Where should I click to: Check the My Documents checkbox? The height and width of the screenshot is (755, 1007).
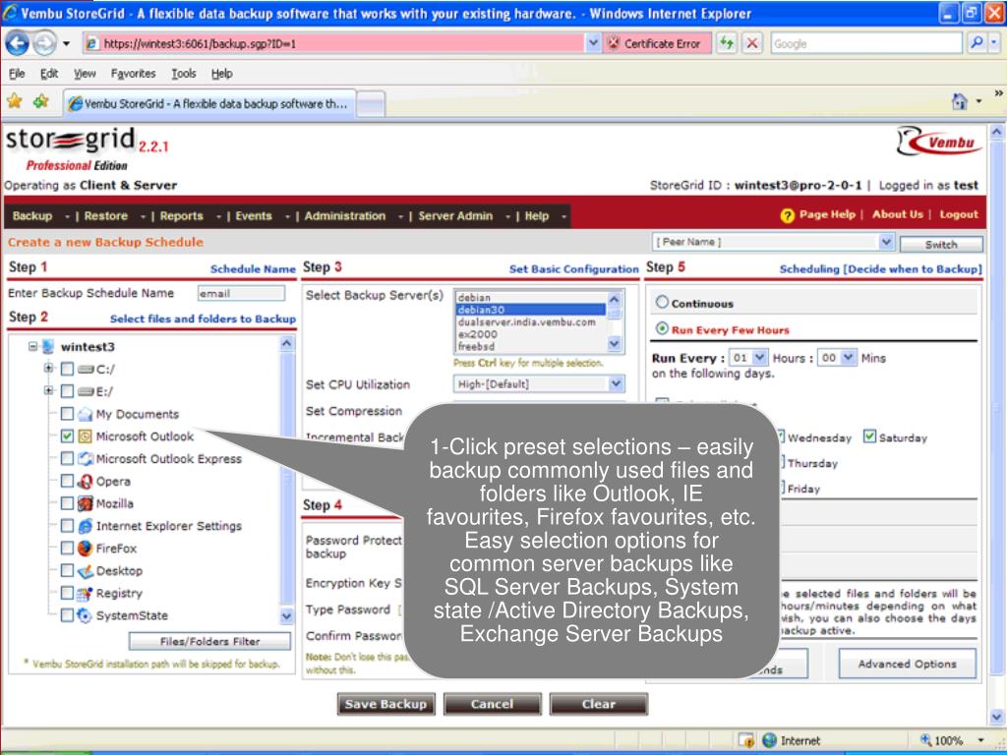pos(67,414)
